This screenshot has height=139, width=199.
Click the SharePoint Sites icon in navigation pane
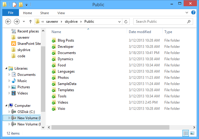point(13,44)
